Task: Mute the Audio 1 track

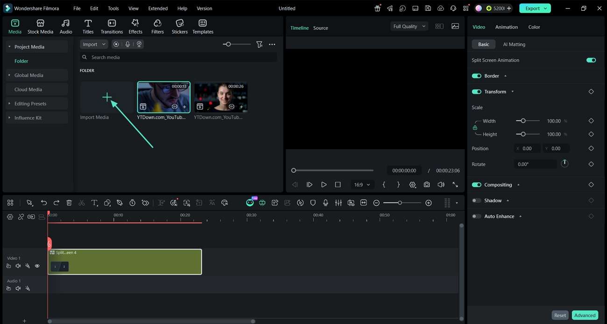Action: [x=18, y=289]
